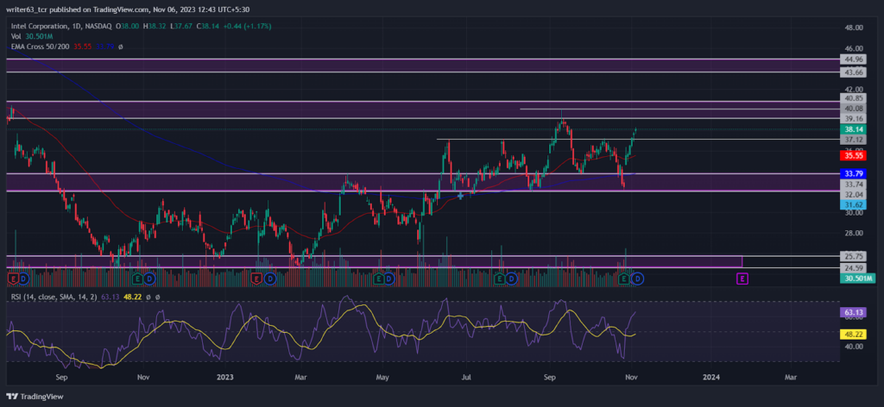Show the dividend marker near May 2023

[x=391, y=279]
